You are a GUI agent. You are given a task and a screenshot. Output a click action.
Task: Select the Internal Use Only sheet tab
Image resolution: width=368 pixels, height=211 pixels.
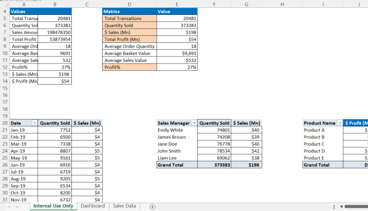pos(53,206)
